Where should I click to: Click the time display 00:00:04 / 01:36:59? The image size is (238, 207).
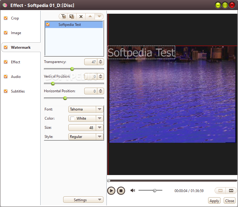point(189,191)
